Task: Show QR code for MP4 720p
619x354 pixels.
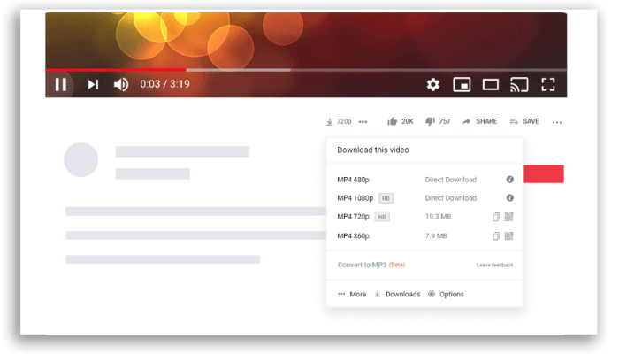Action: tap(508, 217)
